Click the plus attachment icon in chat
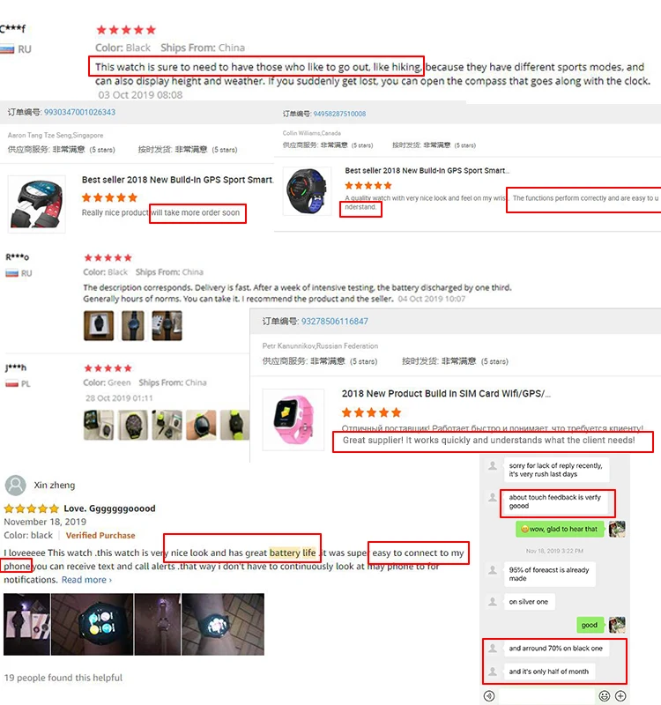Image resolution: width=661 pixels, height=705 pixels. pos(621,696)
